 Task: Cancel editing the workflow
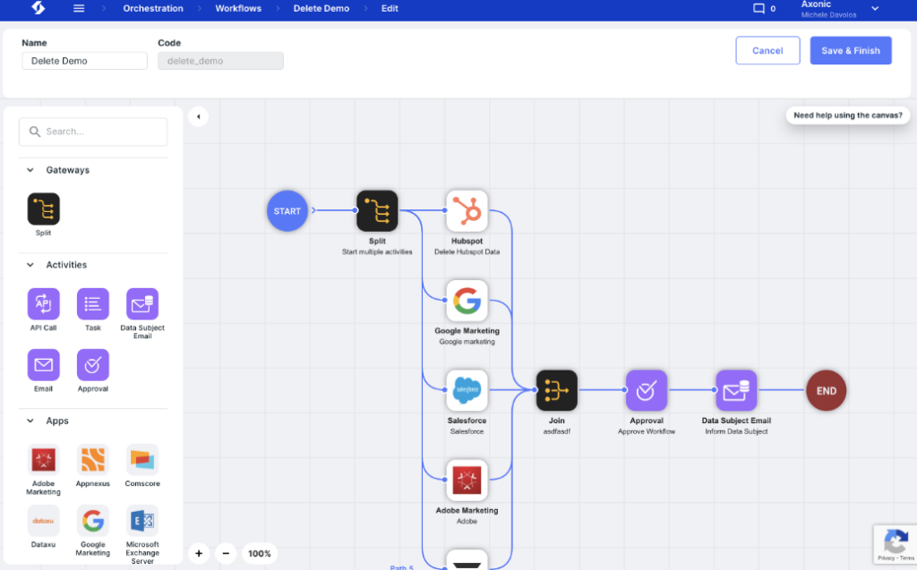coord(767,50)
